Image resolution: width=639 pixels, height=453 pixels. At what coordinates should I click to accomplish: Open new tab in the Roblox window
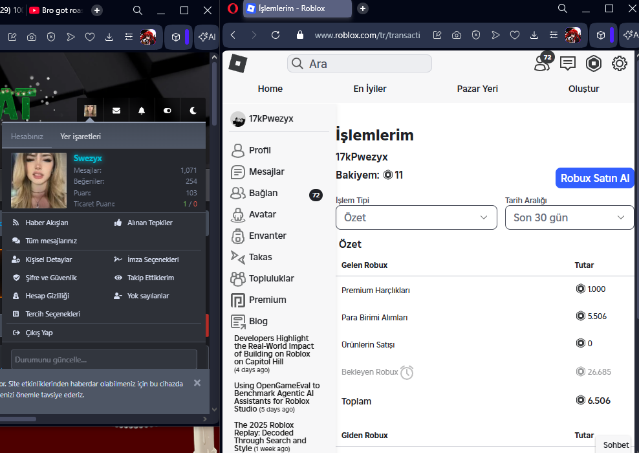(x=362, y=8)
